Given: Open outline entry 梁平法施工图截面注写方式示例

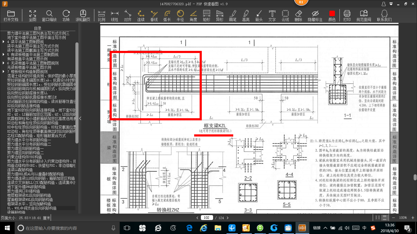Looking at the screenshot, I should click(x=33, y=50).
